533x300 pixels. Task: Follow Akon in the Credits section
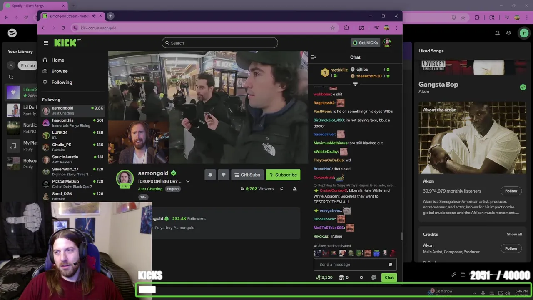511,249
